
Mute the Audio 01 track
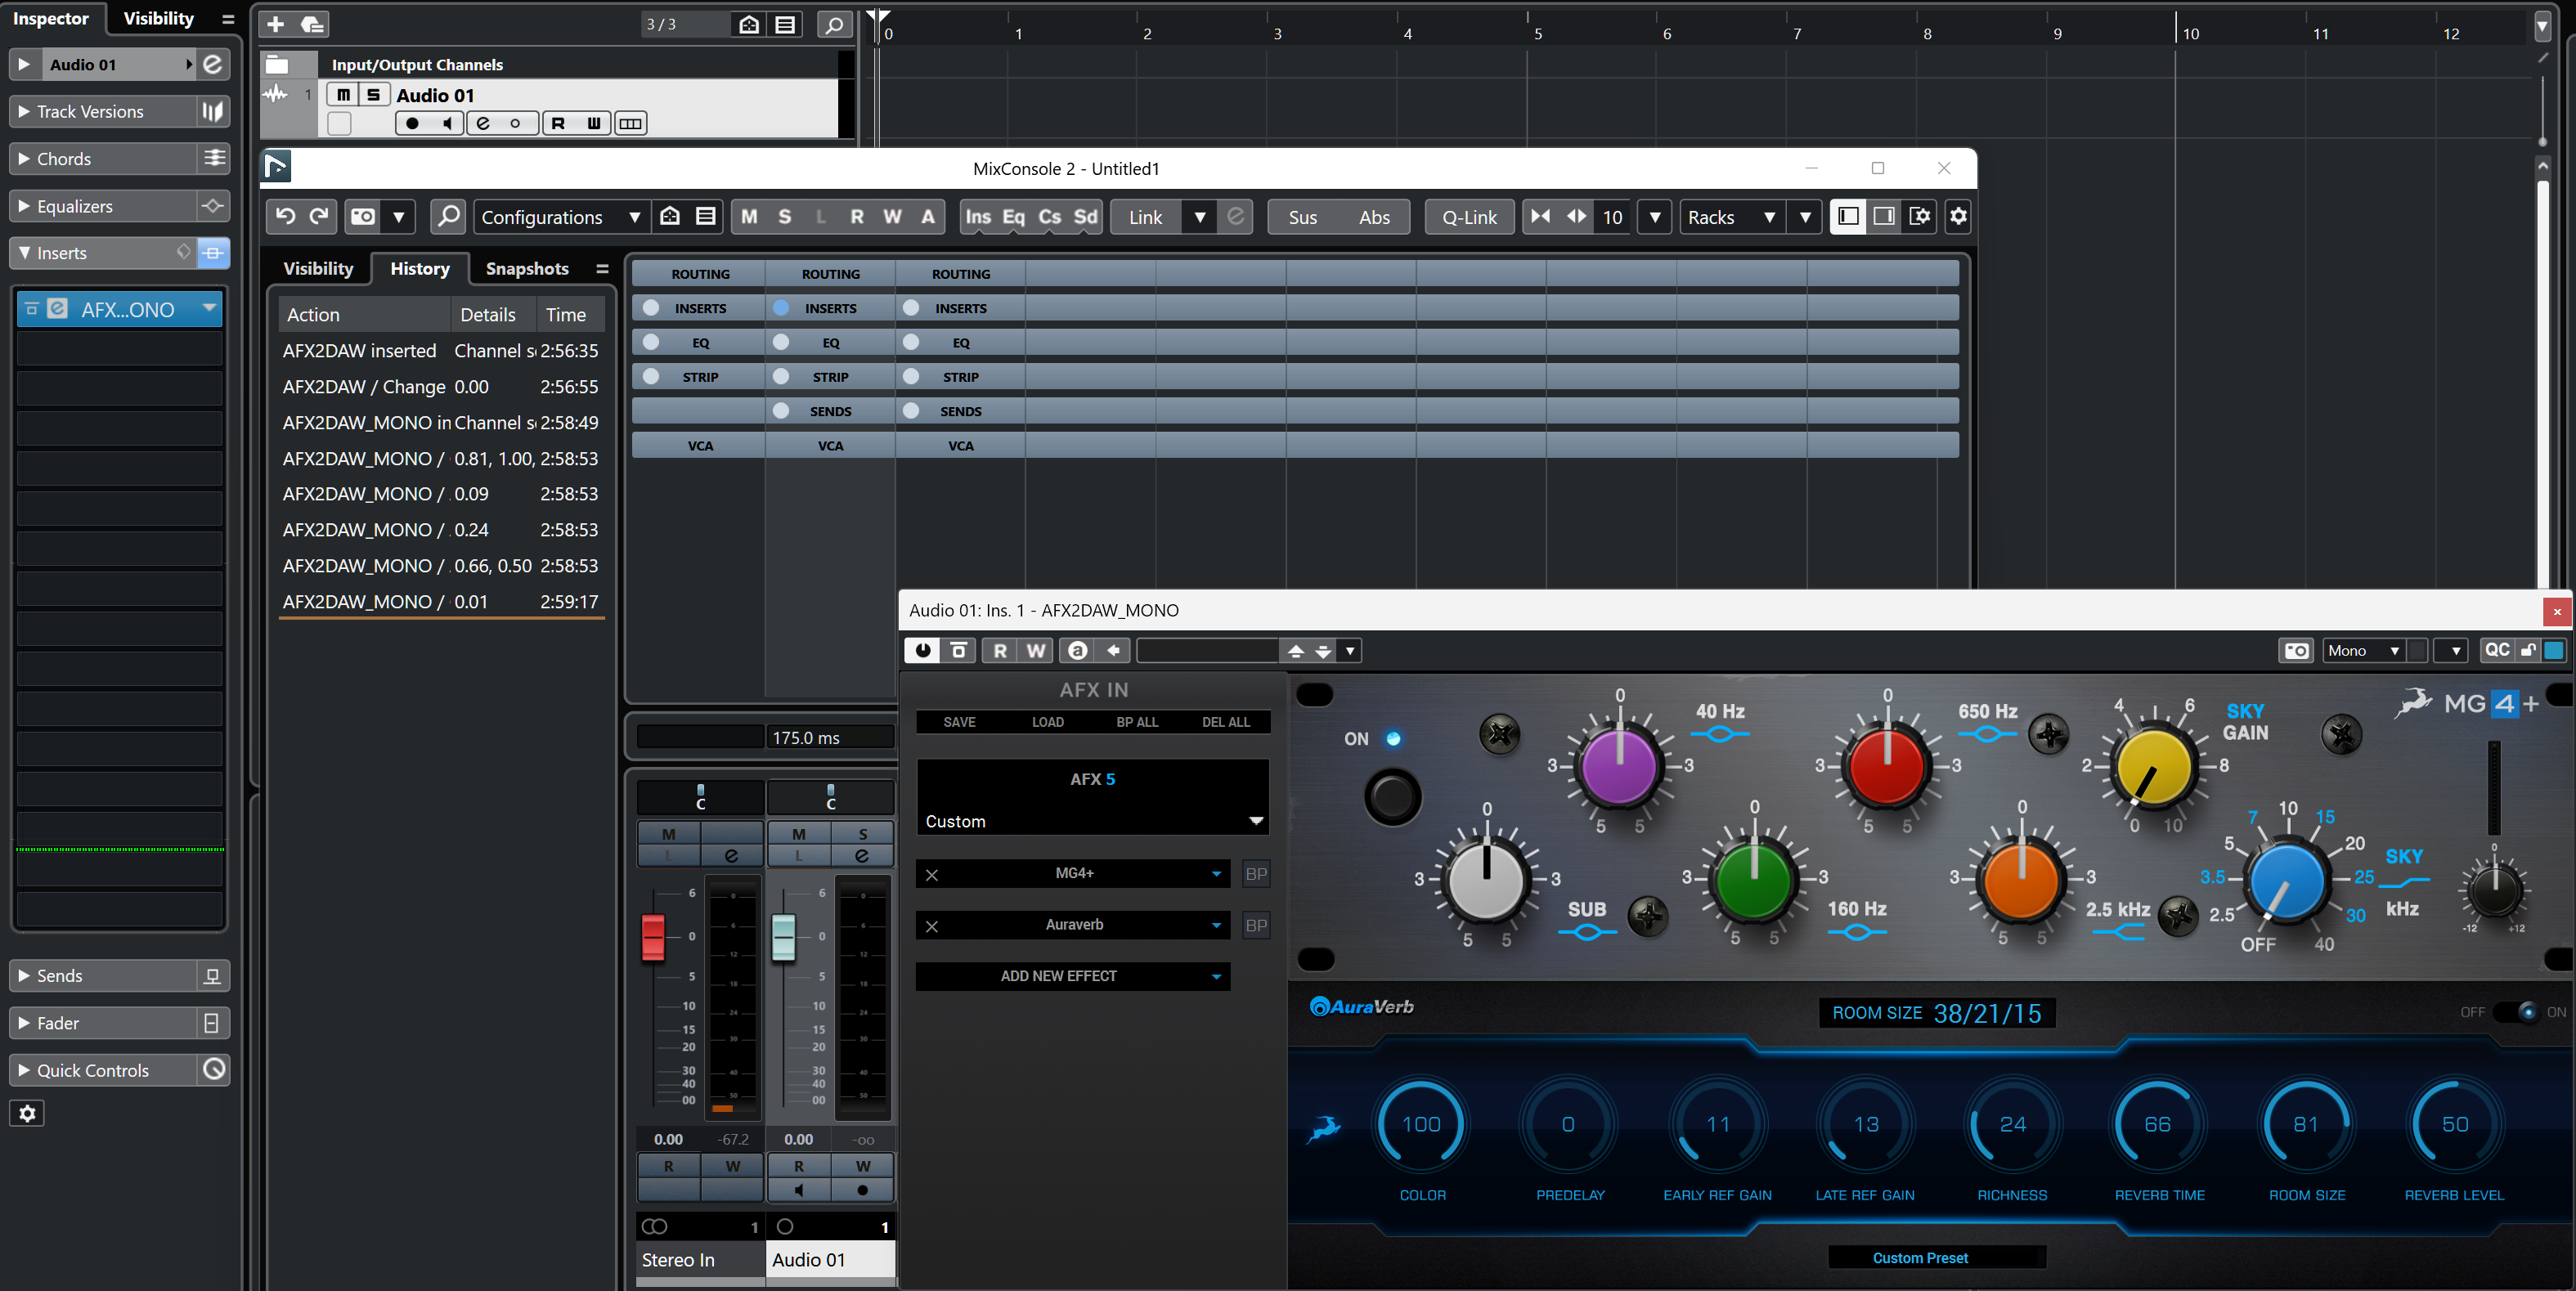(x=343, y=95)
